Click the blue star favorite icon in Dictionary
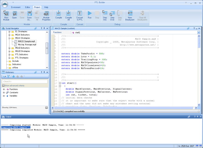The image size is (203, 148). coord(13,77)
